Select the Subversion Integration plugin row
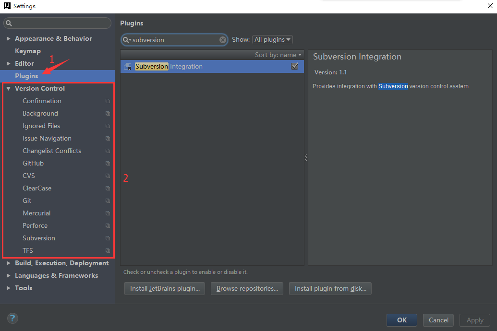Screen dimensions: 497x331 point(212,67)
